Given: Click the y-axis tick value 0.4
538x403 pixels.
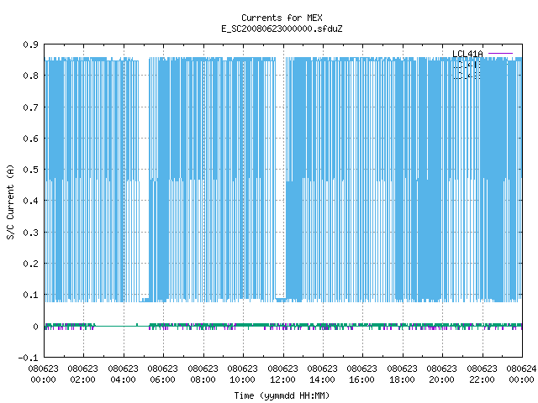Looking at the screenshot, I should 30,201.
